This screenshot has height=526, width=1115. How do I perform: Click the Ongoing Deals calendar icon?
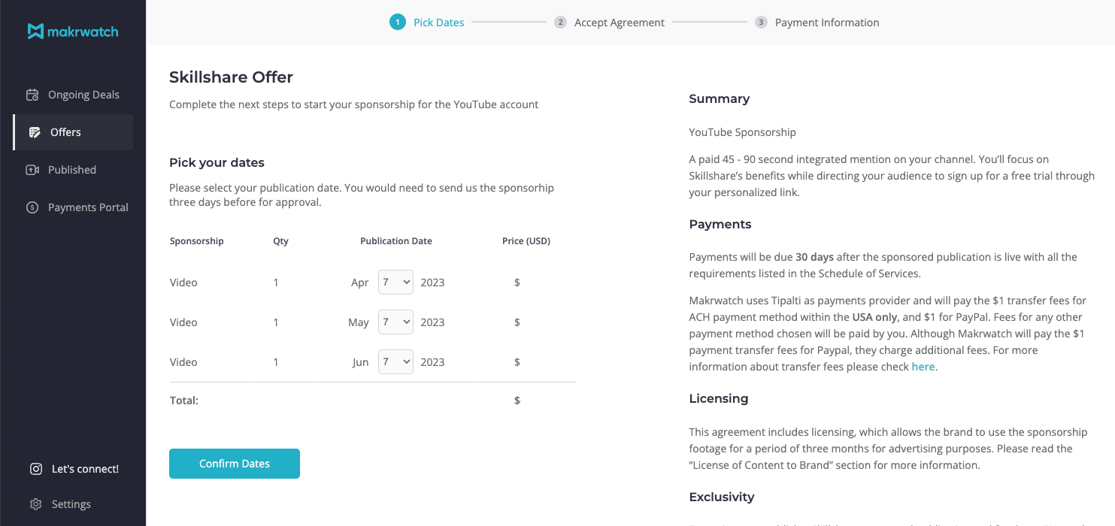pyautogui.click(x=32, y=95)
